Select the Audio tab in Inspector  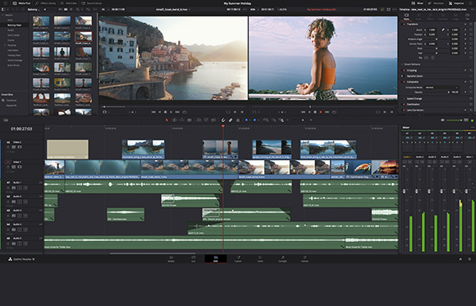point(419,16)
